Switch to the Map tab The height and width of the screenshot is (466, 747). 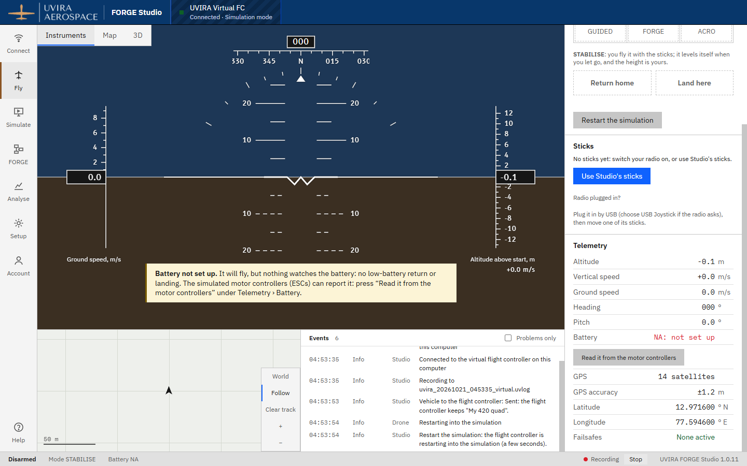(109, 35)
